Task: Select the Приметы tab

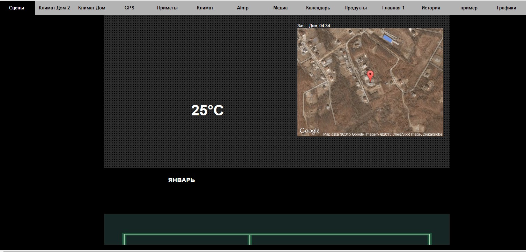Action: pos(167,8)
